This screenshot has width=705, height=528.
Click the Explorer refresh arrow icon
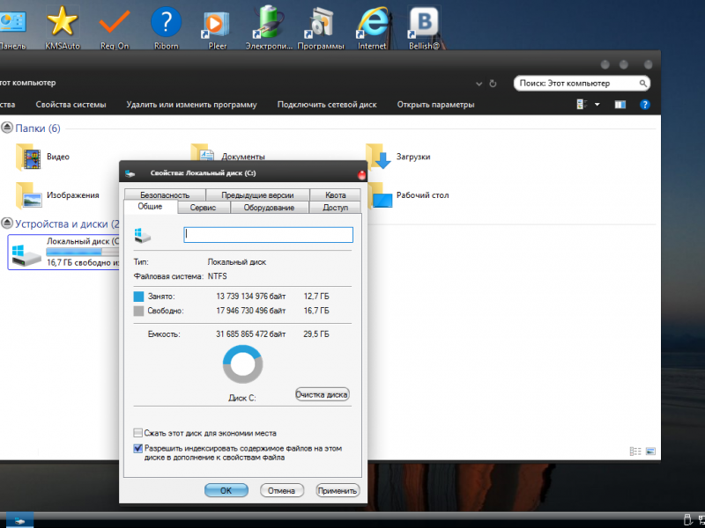point(493,84)
